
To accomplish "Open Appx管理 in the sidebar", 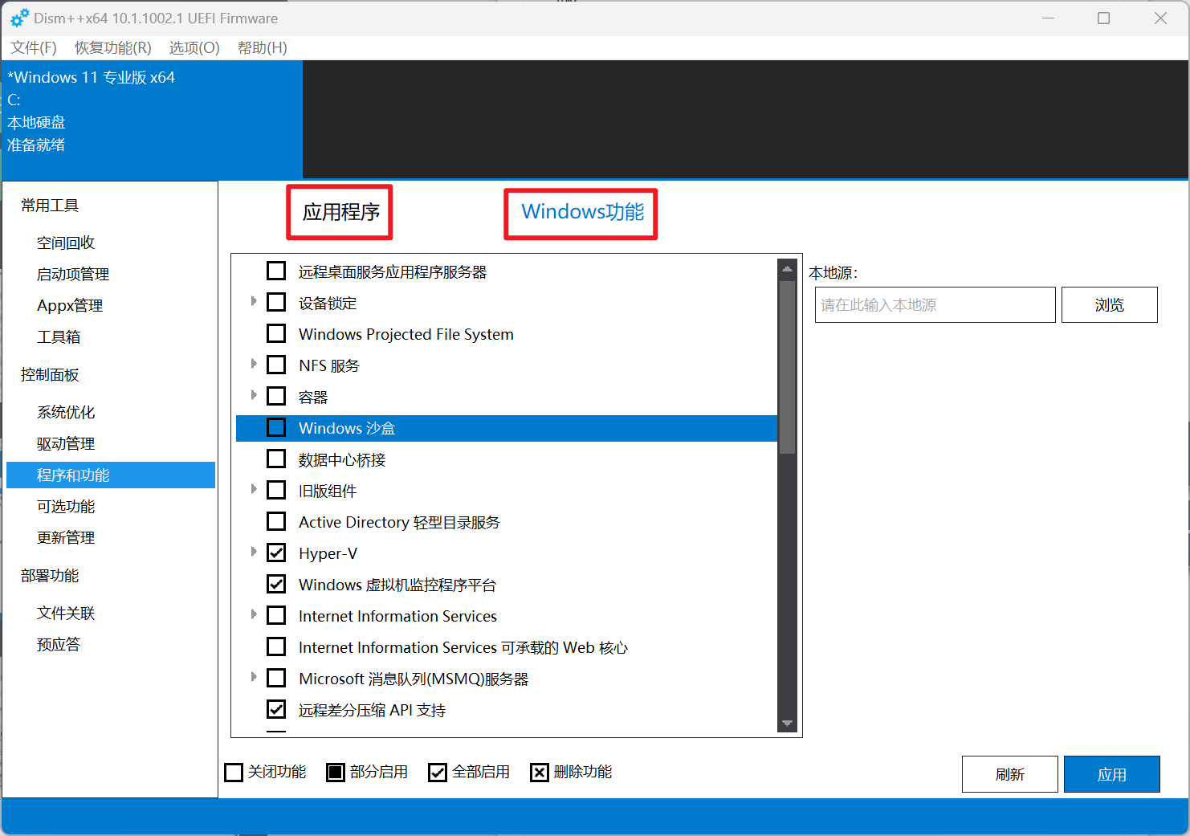I will tap(70, 305).
